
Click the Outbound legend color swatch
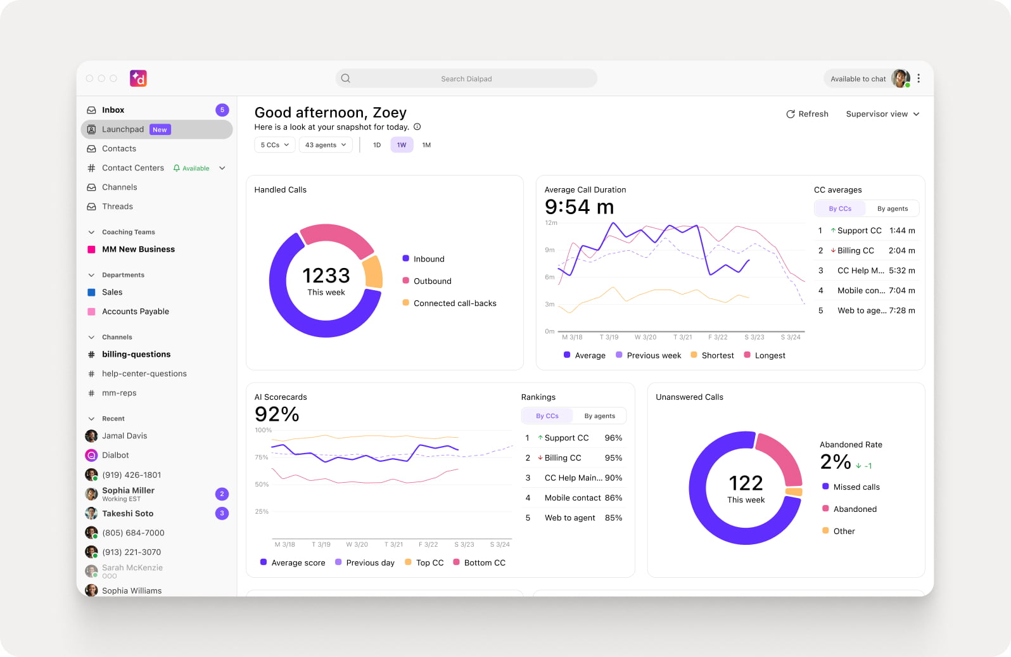406,281
